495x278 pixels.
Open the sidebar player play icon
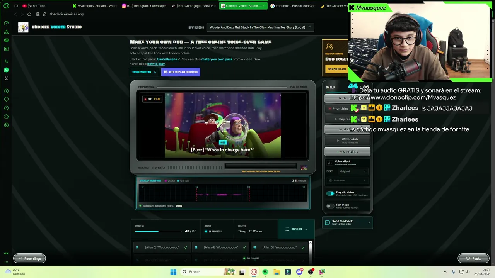(6, 91)
